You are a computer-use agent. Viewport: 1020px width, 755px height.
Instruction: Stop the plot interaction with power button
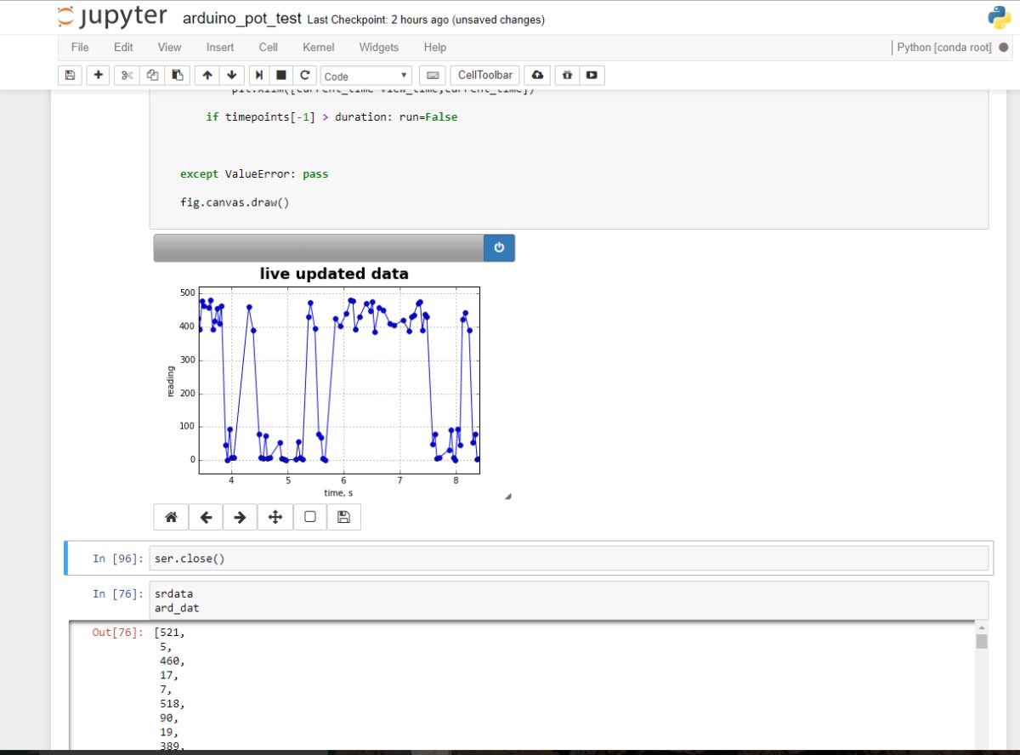tap(499, 247)
